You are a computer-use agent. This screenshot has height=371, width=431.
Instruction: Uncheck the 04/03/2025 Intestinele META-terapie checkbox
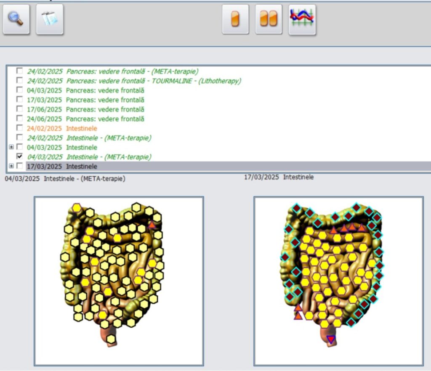pyautogui.click(x=19, y=156)
